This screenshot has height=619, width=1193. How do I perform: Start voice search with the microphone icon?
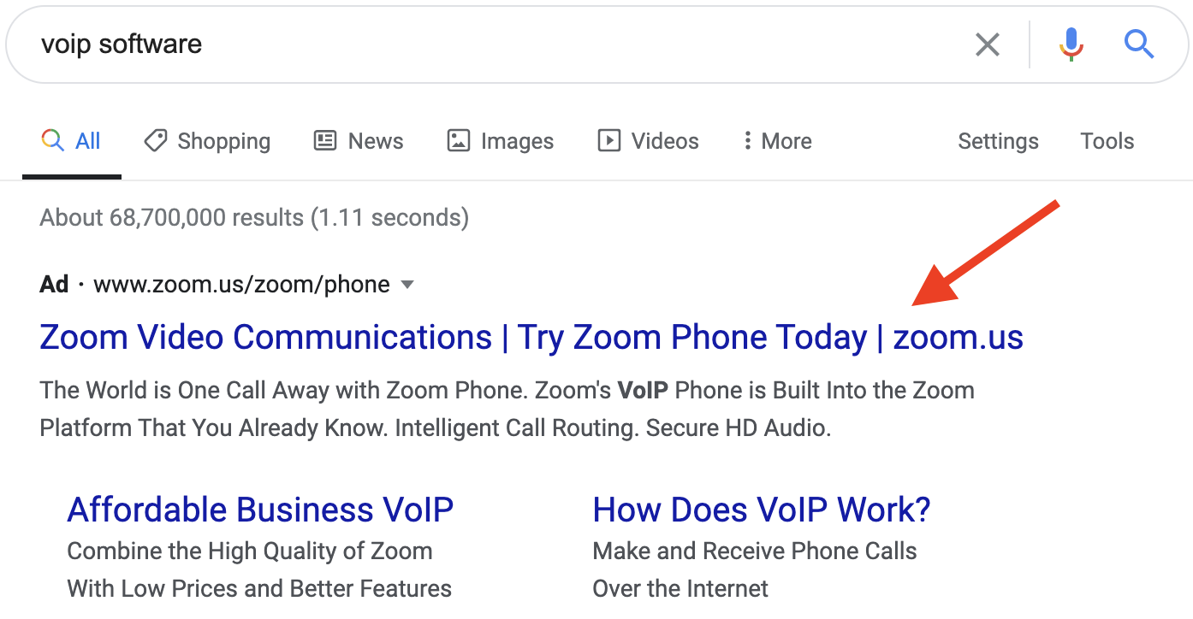tap(1071, 44)
